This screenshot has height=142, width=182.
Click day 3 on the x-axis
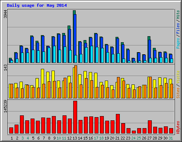pos(22,138)
